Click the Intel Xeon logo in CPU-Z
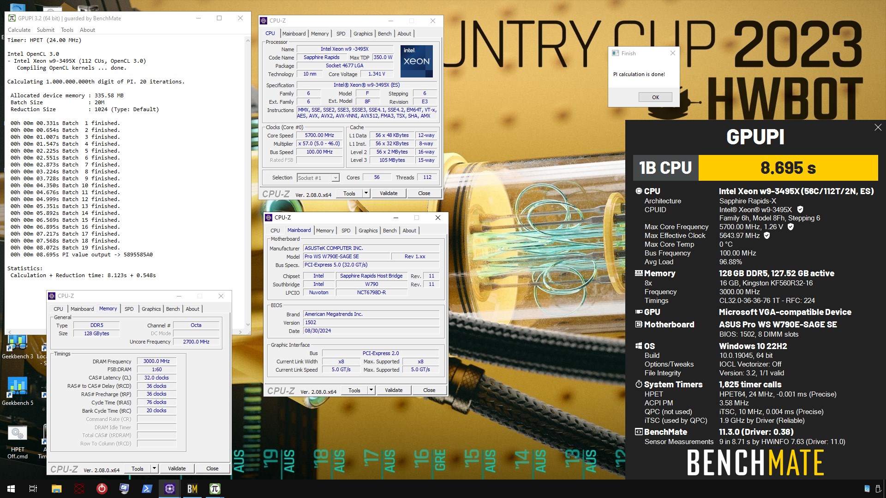The width and height of the screenshot is (886, 498). (416, 61)
